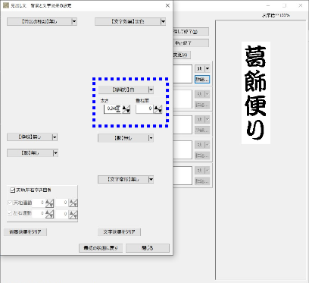Open the 【影】 dropdown below the outline settings

pos(126,138)
